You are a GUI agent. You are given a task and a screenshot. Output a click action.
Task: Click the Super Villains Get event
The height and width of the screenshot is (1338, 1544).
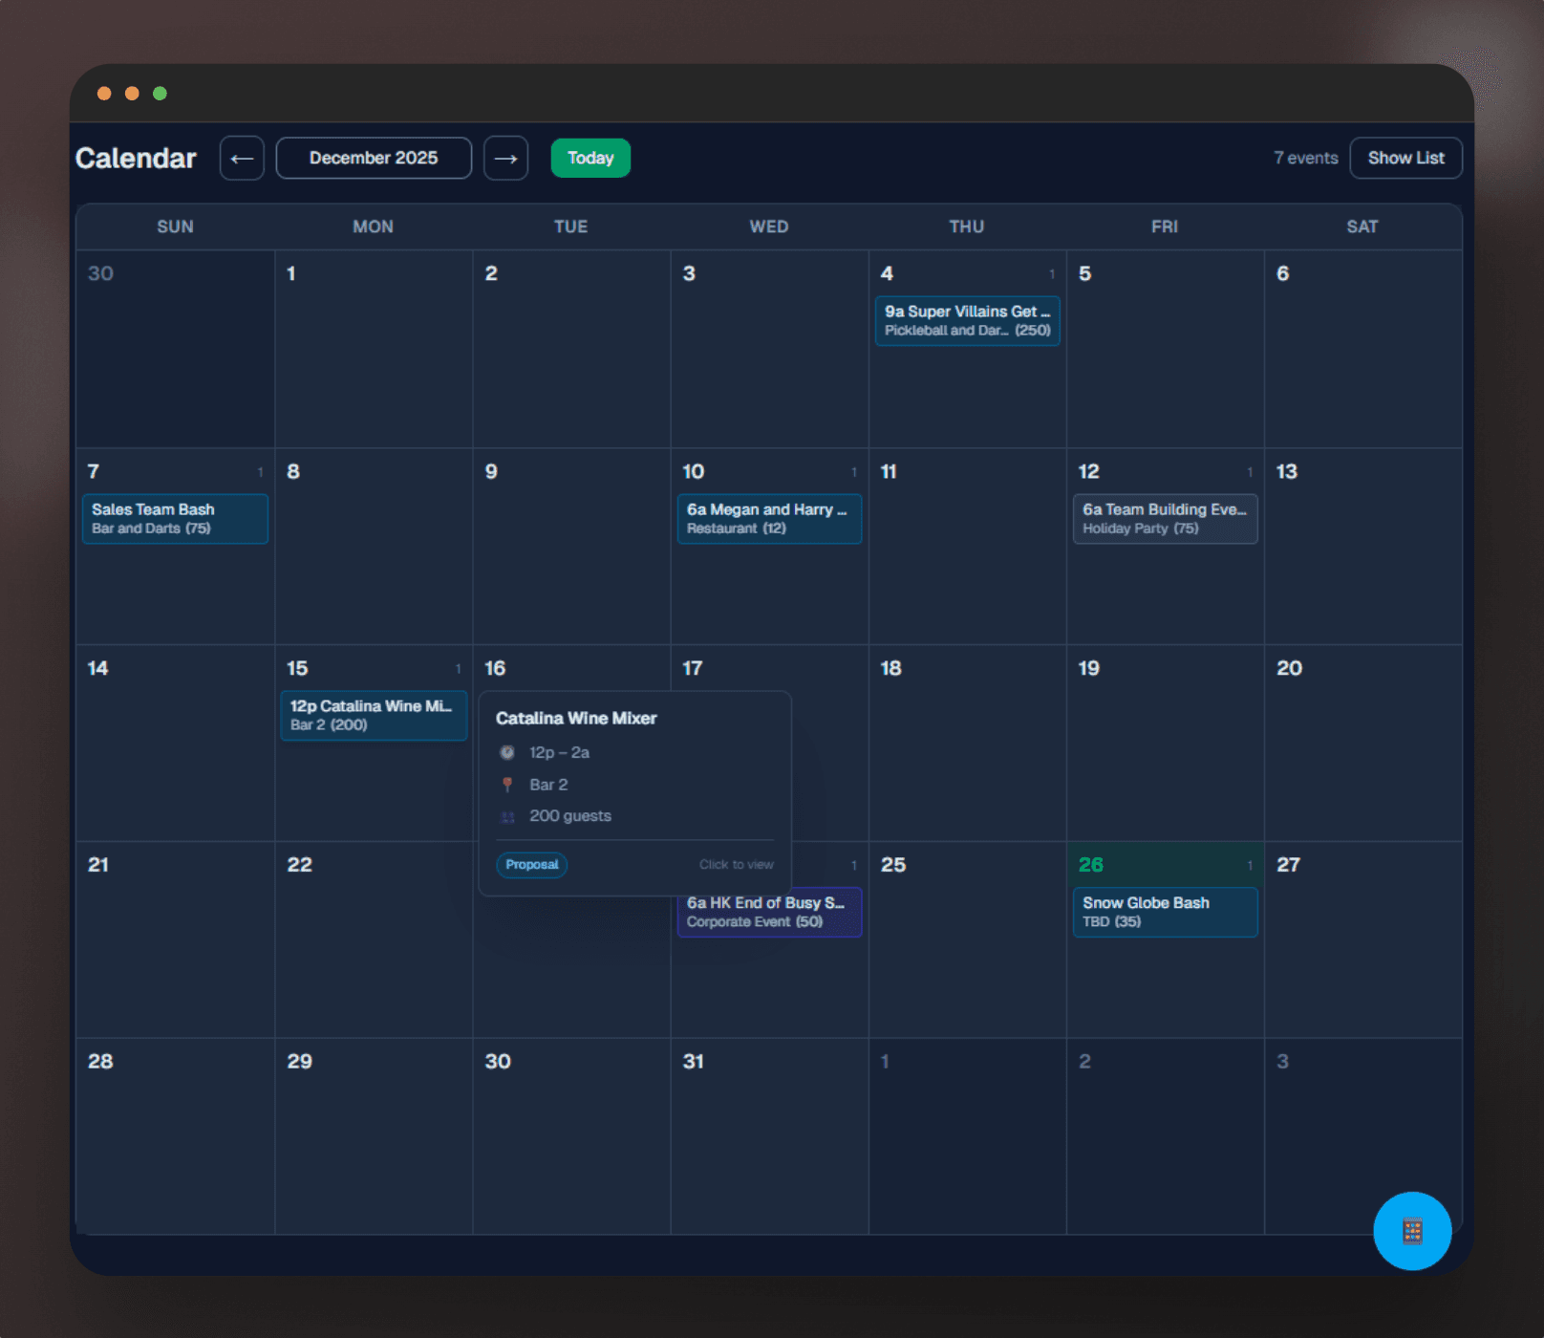pos(967,321)
